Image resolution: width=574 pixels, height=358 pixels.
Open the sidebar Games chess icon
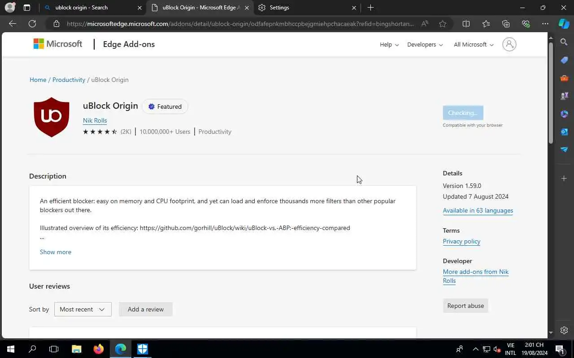pyautogui.click(x=564, y=96)
